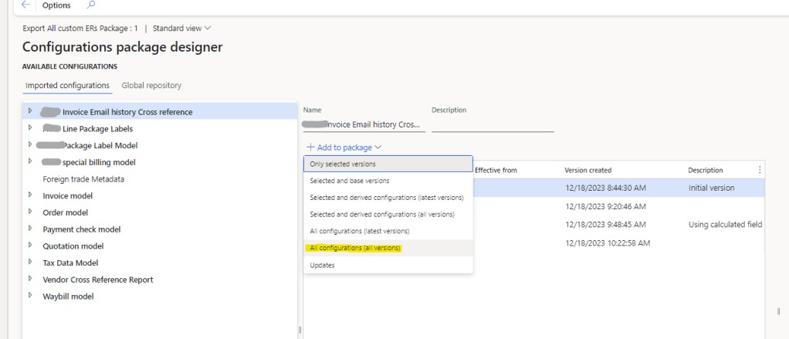Viewport: 789px width, 339px height.
Task: Choose All configurations (all versions)
Action: click(x=355, y=248)
